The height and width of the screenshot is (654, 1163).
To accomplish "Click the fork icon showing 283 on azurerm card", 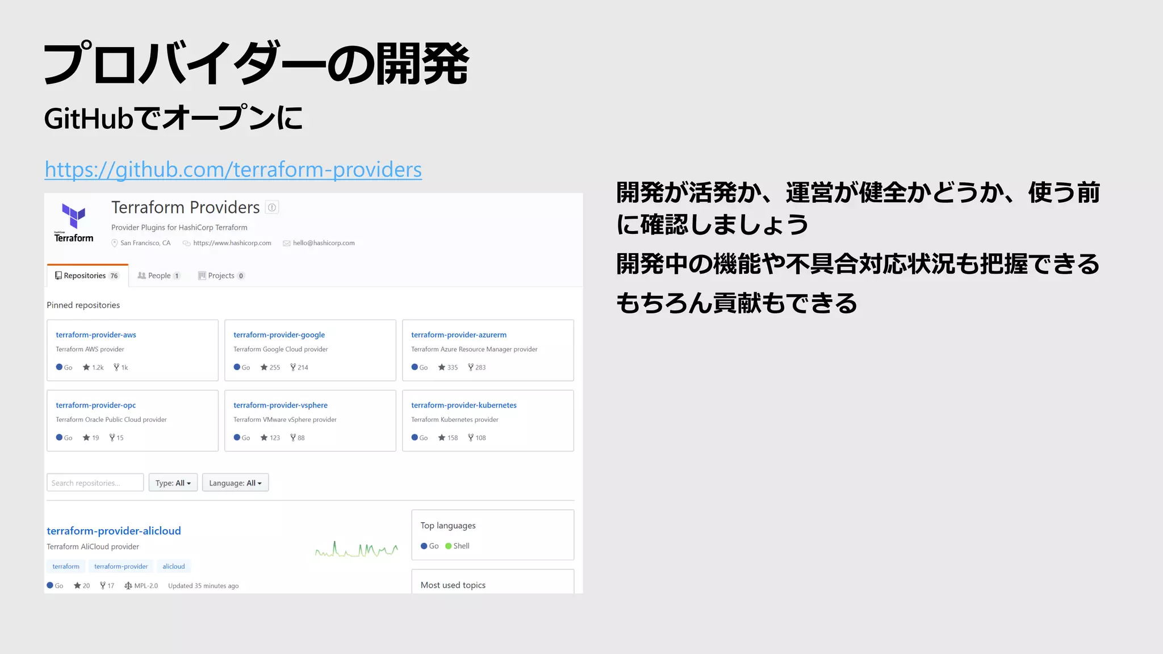I will pyautogui.click(x=471, y=367).
